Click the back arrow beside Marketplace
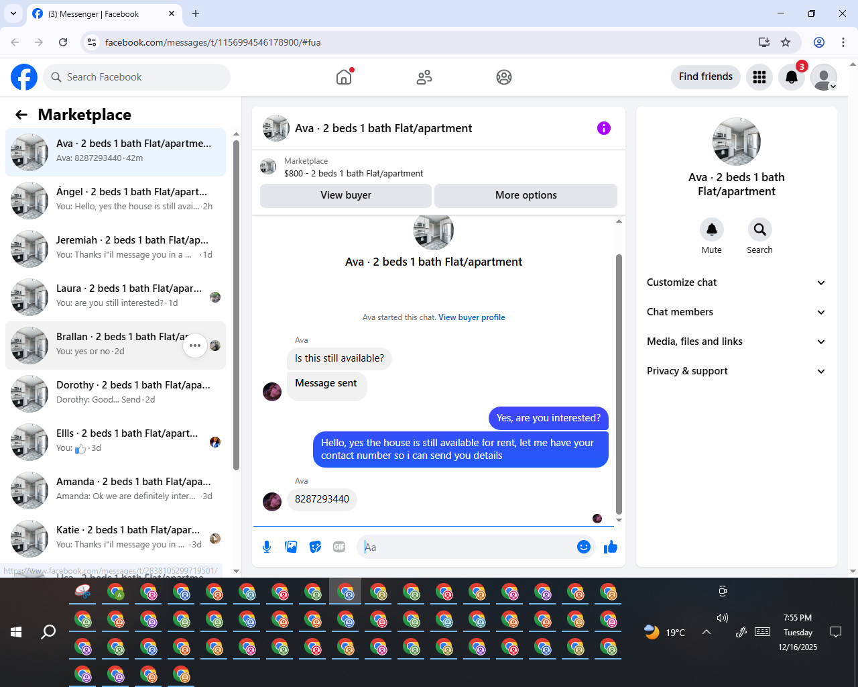Viewport: 858px width, 687px height. click(21, 115)
